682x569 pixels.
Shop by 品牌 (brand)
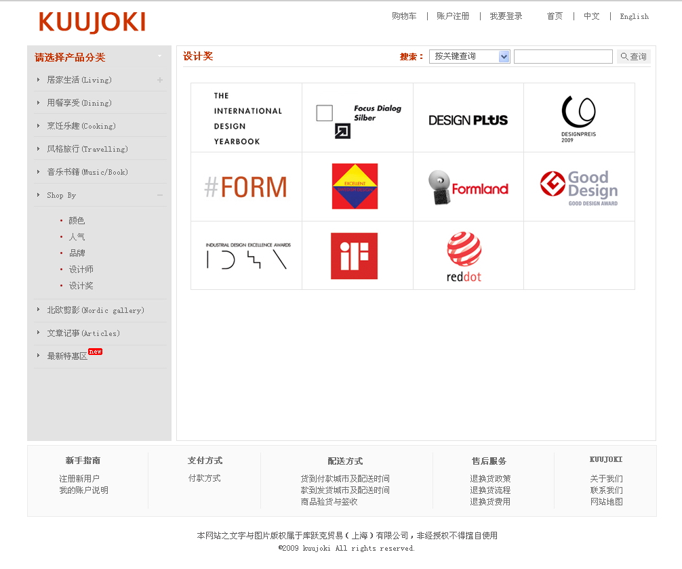77,253
